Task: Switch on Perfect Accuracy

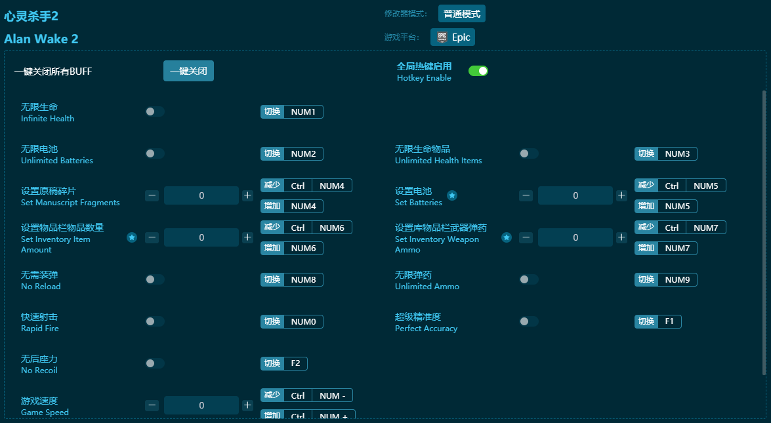Action: click(529, 321)
